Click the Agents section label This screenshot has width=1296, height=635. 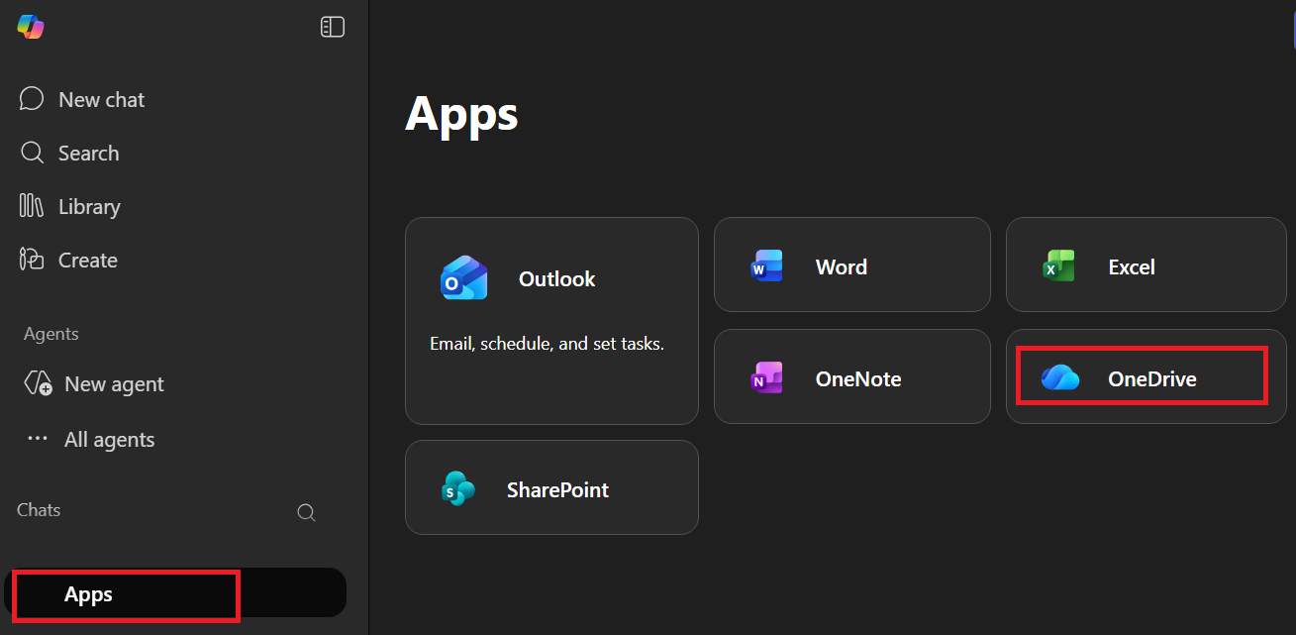pyautogui.click(x=51, y=334)
